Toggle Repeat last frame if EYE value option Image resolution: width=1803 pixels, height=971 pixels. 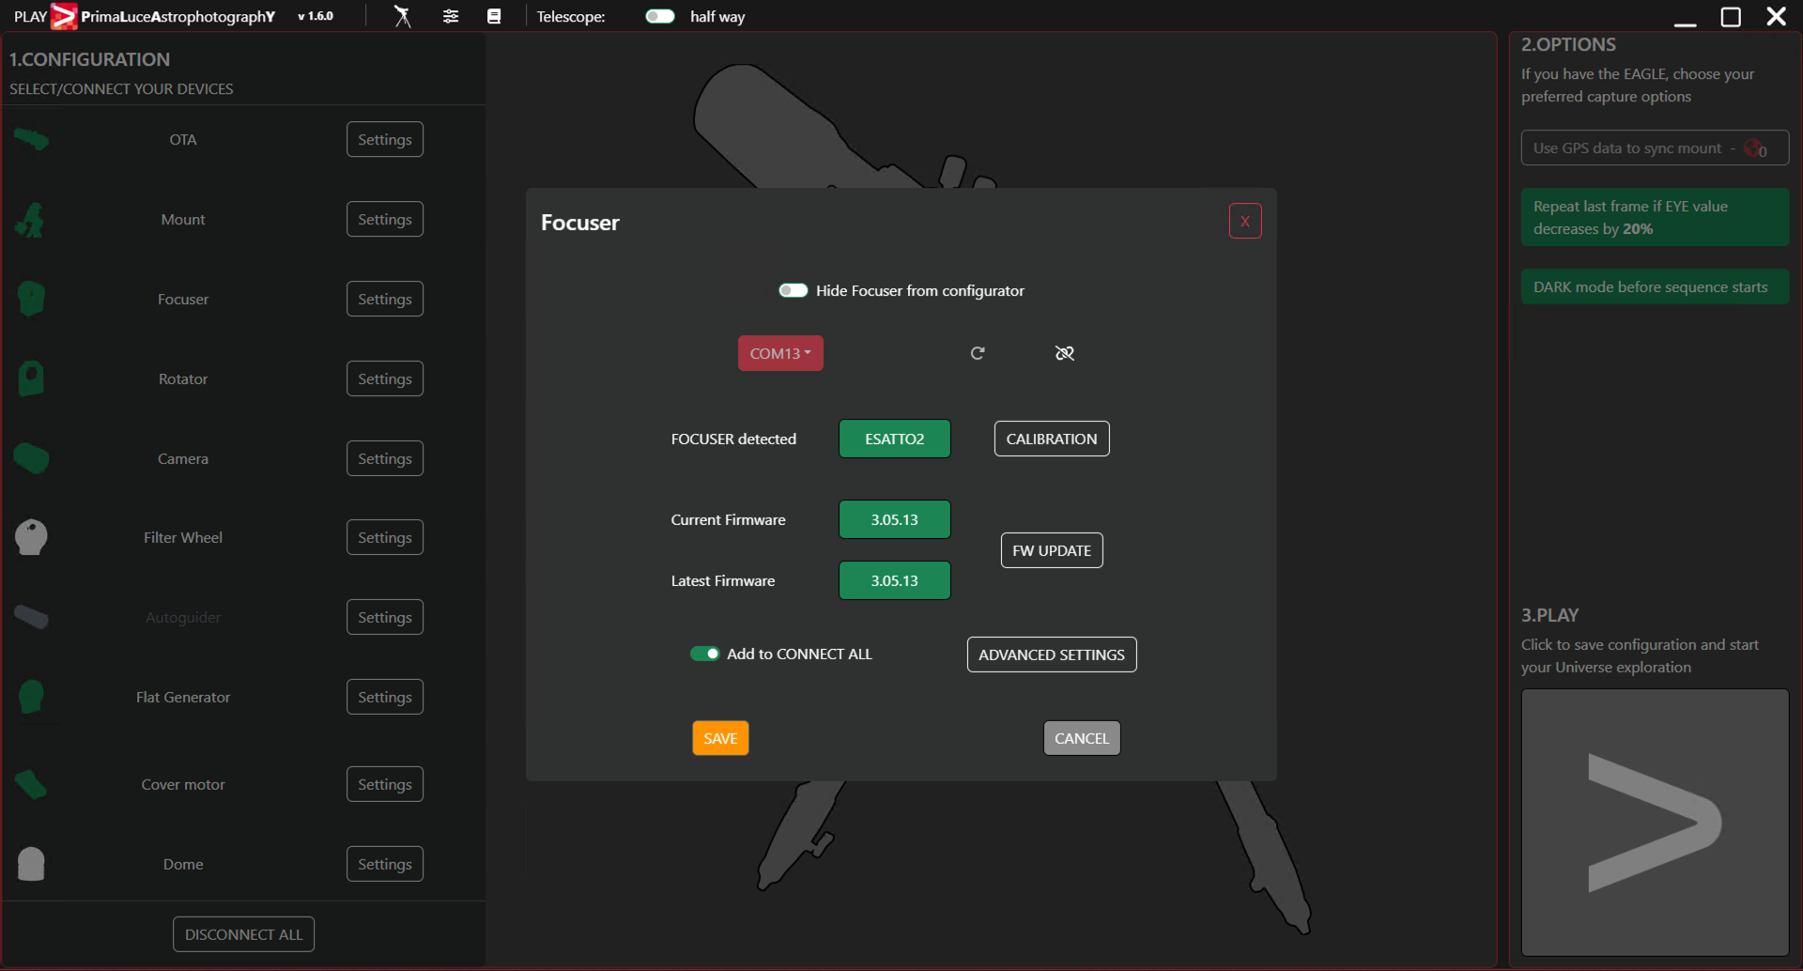[x=1655, y=217]
